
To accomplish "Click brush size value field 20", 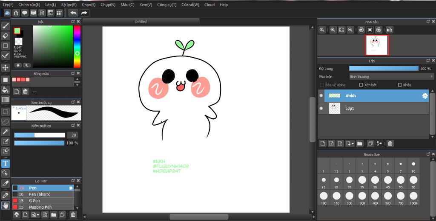I will pyautogui.click(x=73, y=135).
